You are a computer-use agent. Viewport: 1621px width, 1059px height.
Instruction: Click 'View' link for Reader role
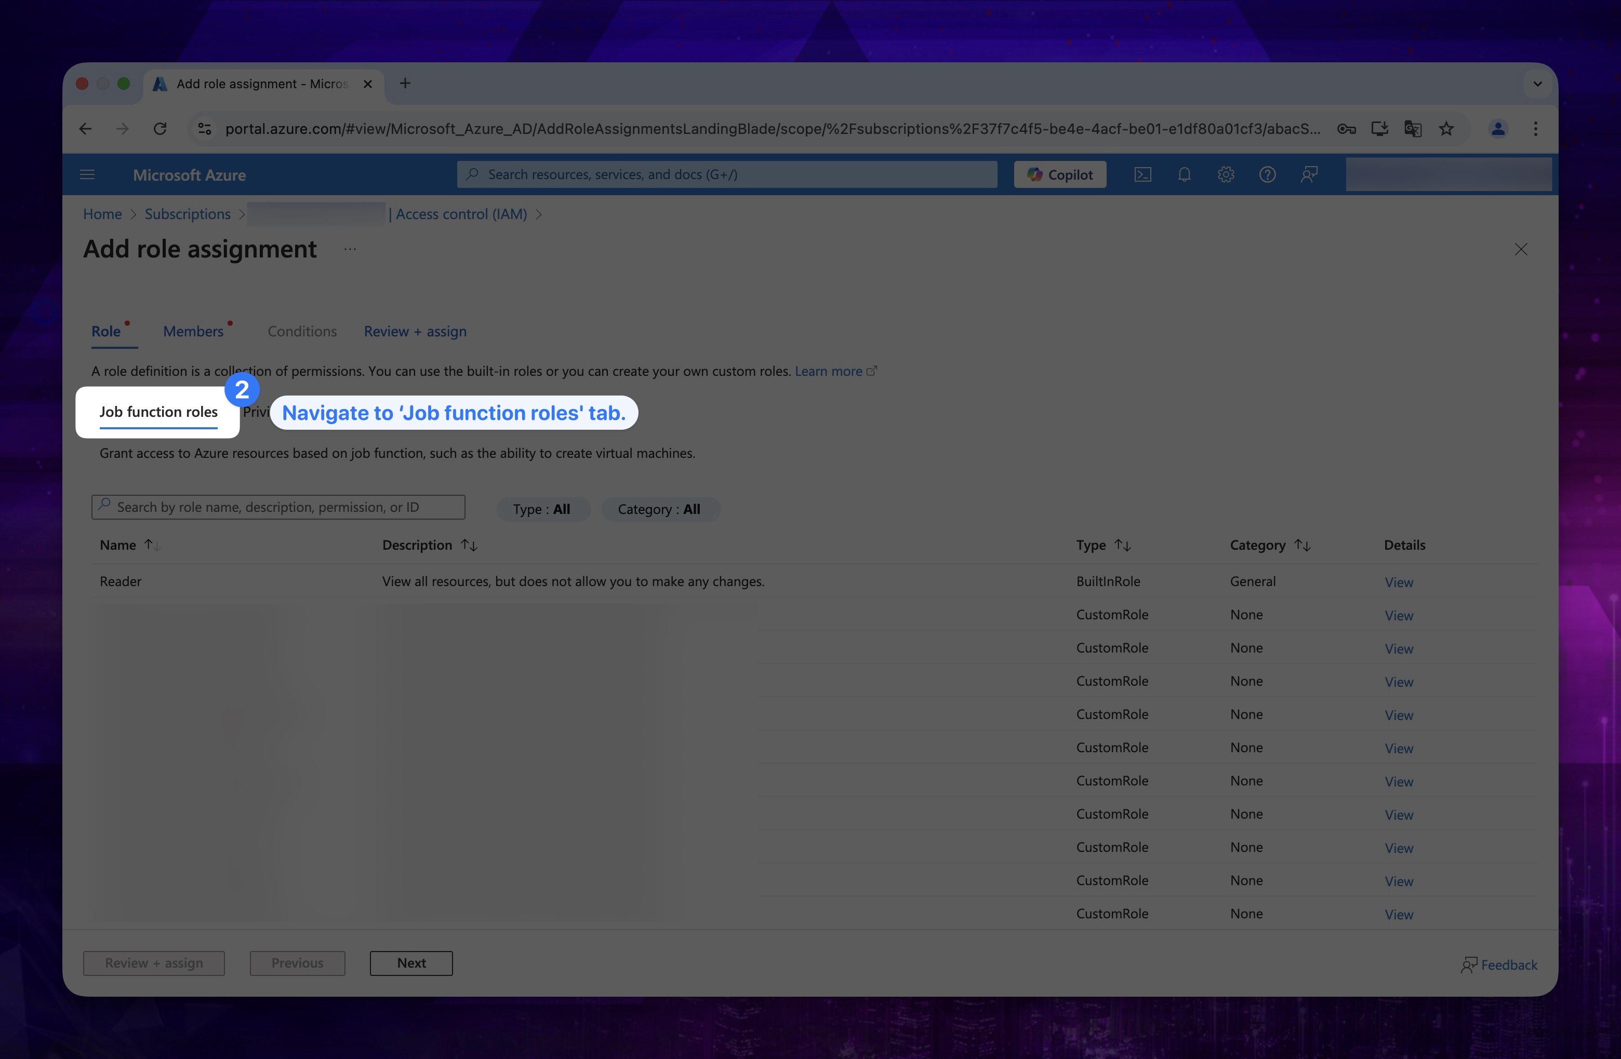(x=1399, y=581)
